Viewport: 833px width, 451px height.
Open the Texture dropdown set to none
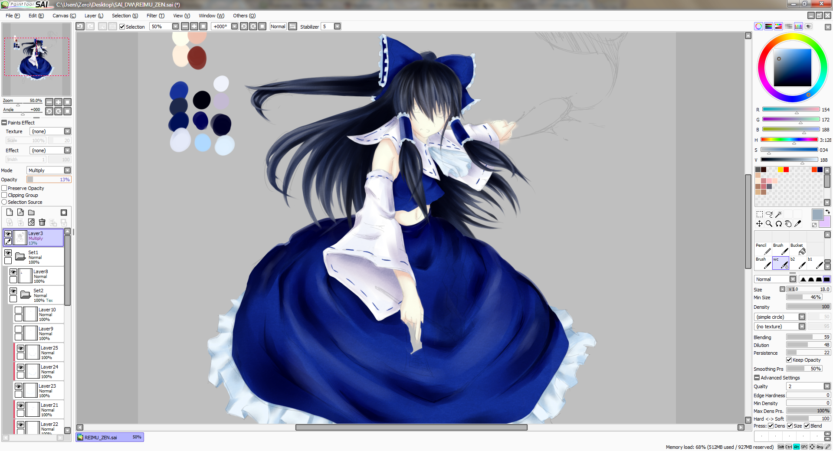tap(50, 131)
